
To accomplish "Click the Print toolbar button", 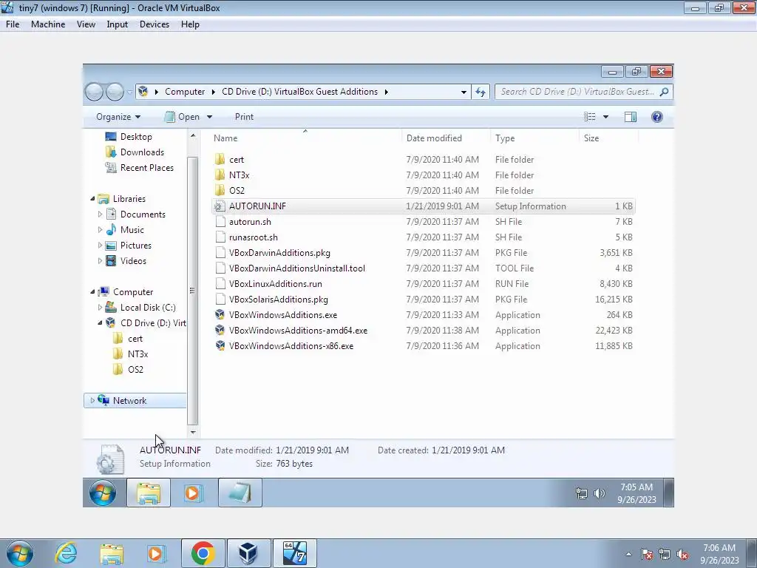I will click(x=244, y=117).
